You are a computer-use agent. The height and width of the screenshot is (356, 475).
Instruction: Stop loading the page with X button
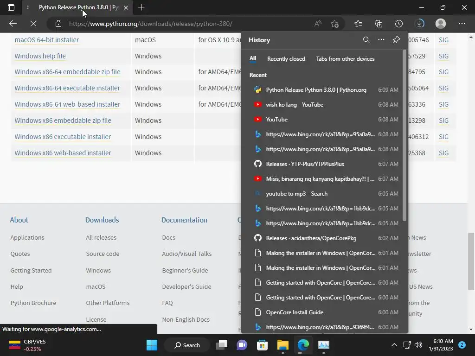tap(33, 24)
